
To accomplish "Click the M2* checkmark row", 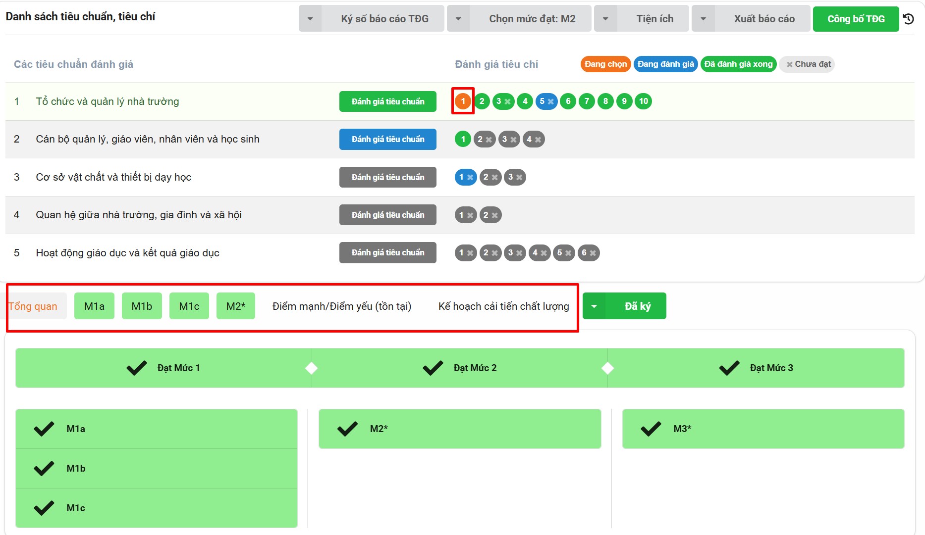I will tap(459, 429).
